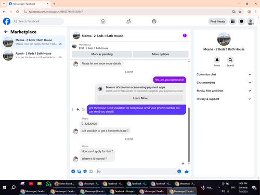260x195 pixels.
Task: Open the Facebook logo home link
Action: (7, 21)
